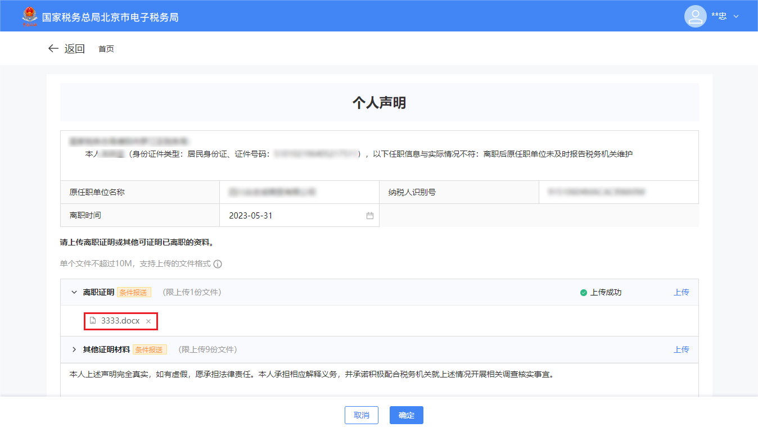
Task: Show supported file format info icon
Action: (218, 264)
